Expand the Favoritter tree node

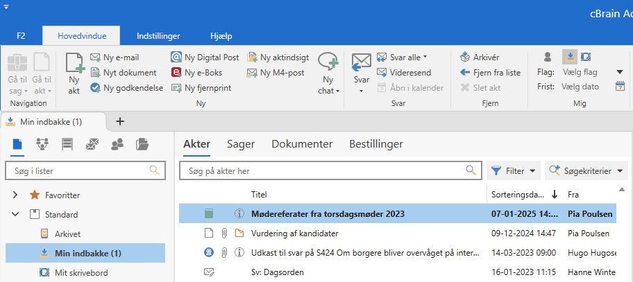(x=15, y=195)
